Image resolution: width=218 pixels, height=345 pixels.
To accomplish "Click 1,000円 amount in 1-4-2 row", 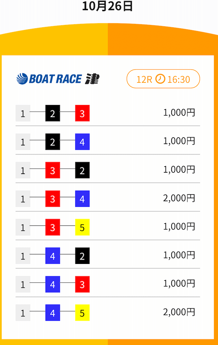I will point(179,255).
